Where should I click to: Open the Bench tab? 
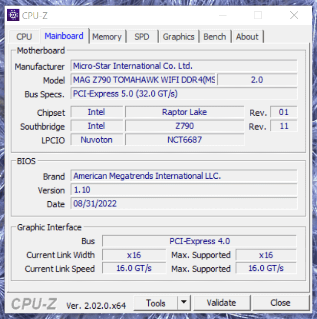[x=214, y=37]
